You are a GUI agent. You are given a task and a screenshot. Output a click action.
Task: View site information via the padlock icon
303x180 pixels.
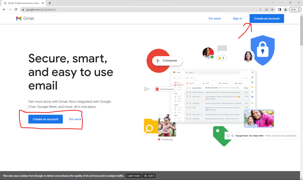coord(23,10)
